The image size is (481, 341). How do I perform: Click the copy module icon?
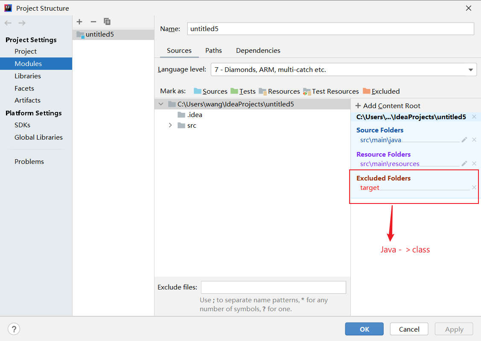[x=107, y=22]
